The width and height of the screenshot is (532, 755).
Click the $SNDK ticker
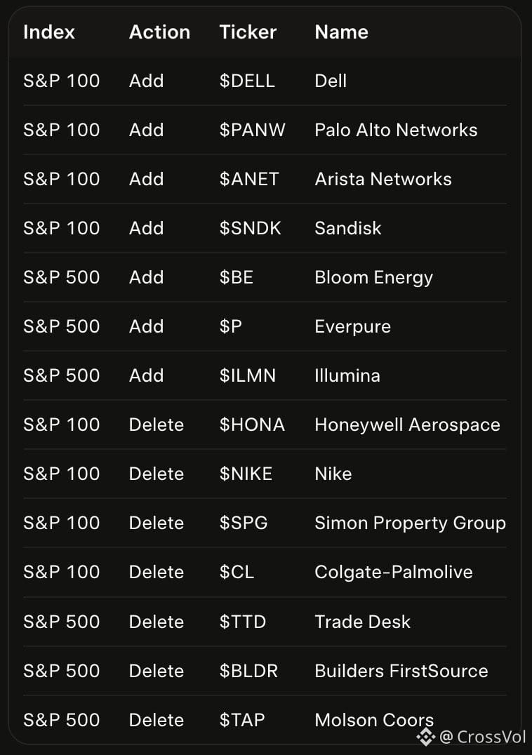click(251, 228)
